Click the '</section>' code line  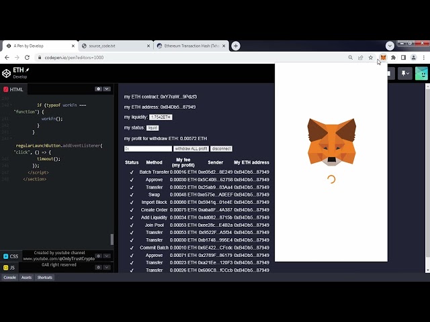(34, 179)
